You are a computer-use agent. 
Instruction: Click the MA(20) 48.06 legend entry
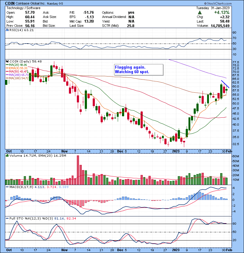tap(16, 65)
